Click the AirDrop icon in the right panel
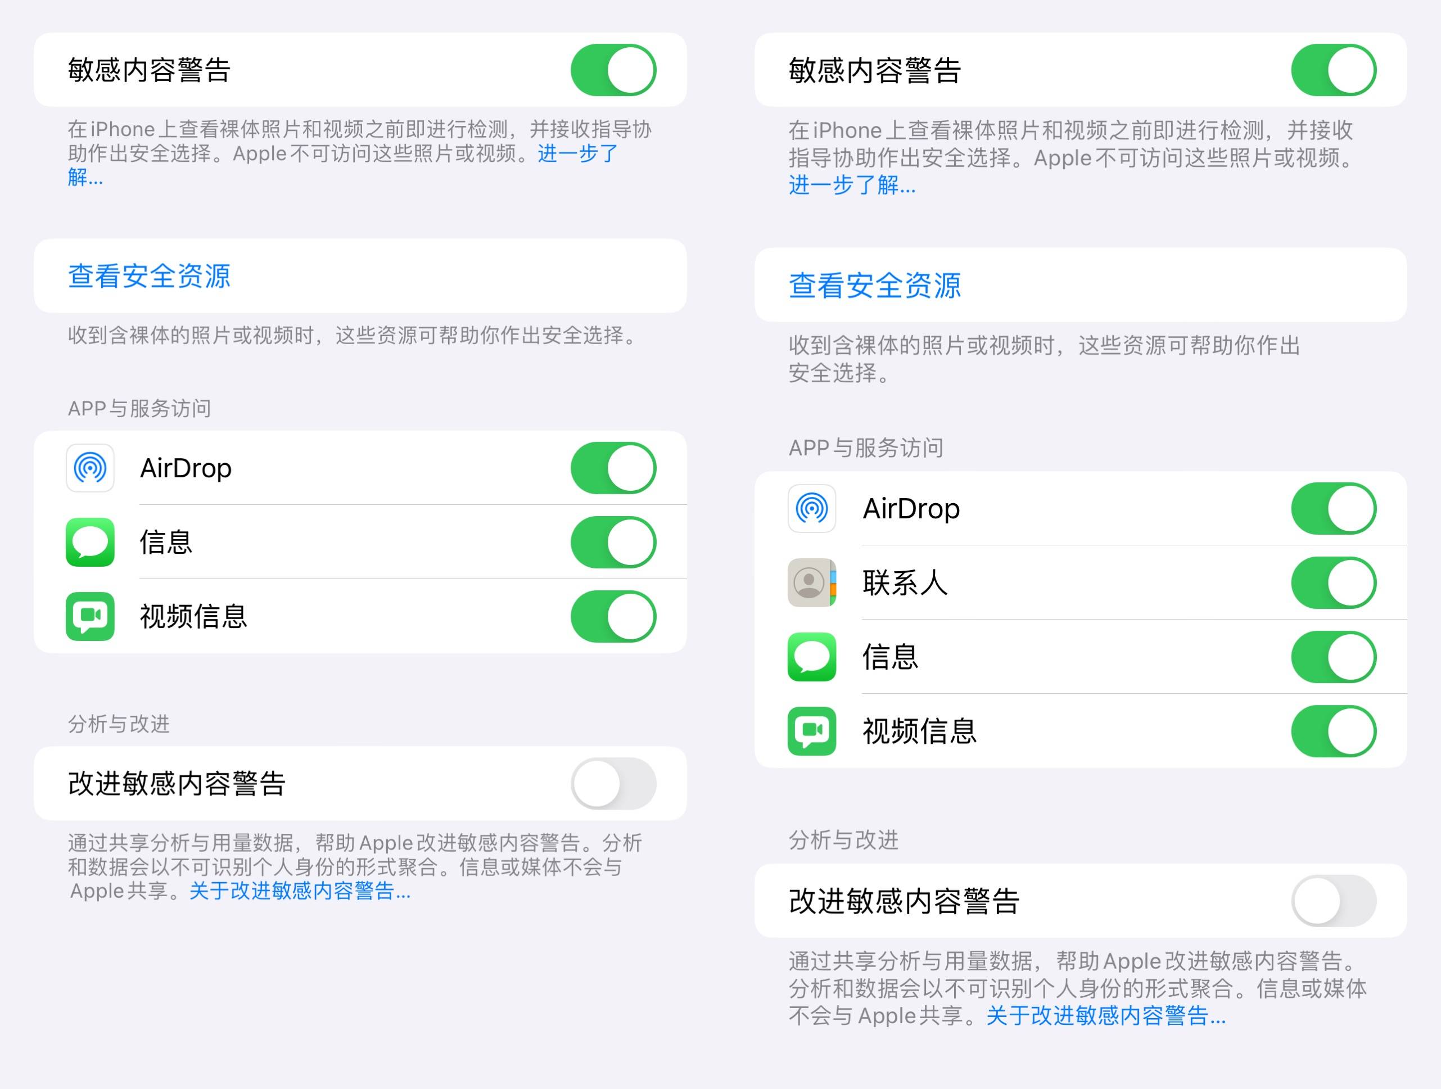1441x1089 pixels. 812,509
